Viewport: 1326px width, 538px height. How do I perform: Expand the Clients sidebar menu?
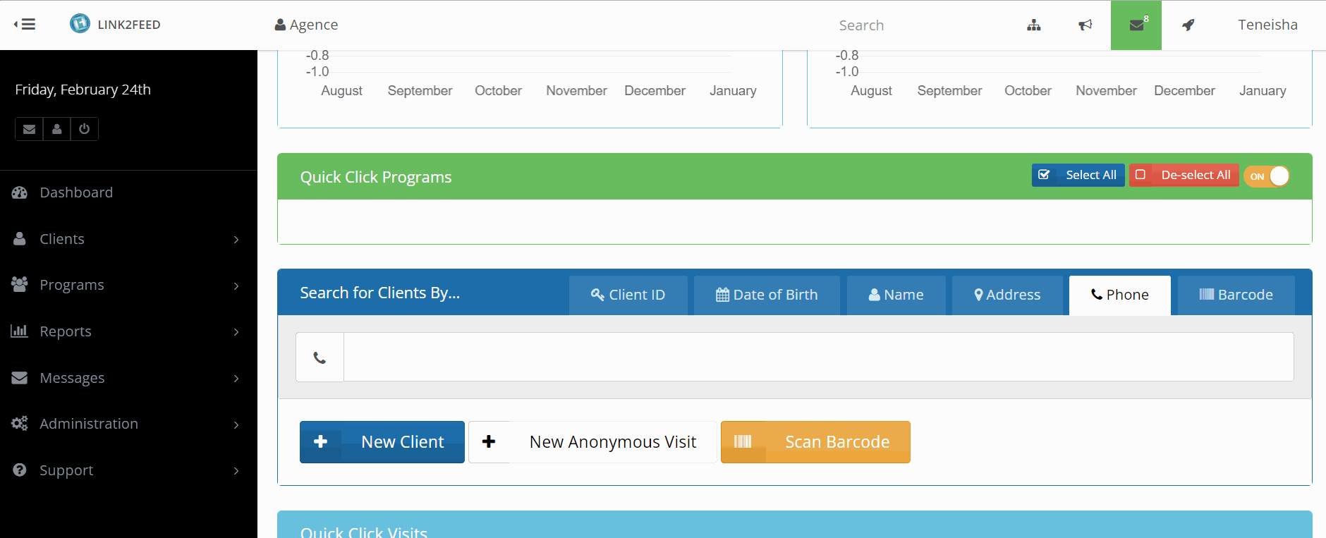127,239
